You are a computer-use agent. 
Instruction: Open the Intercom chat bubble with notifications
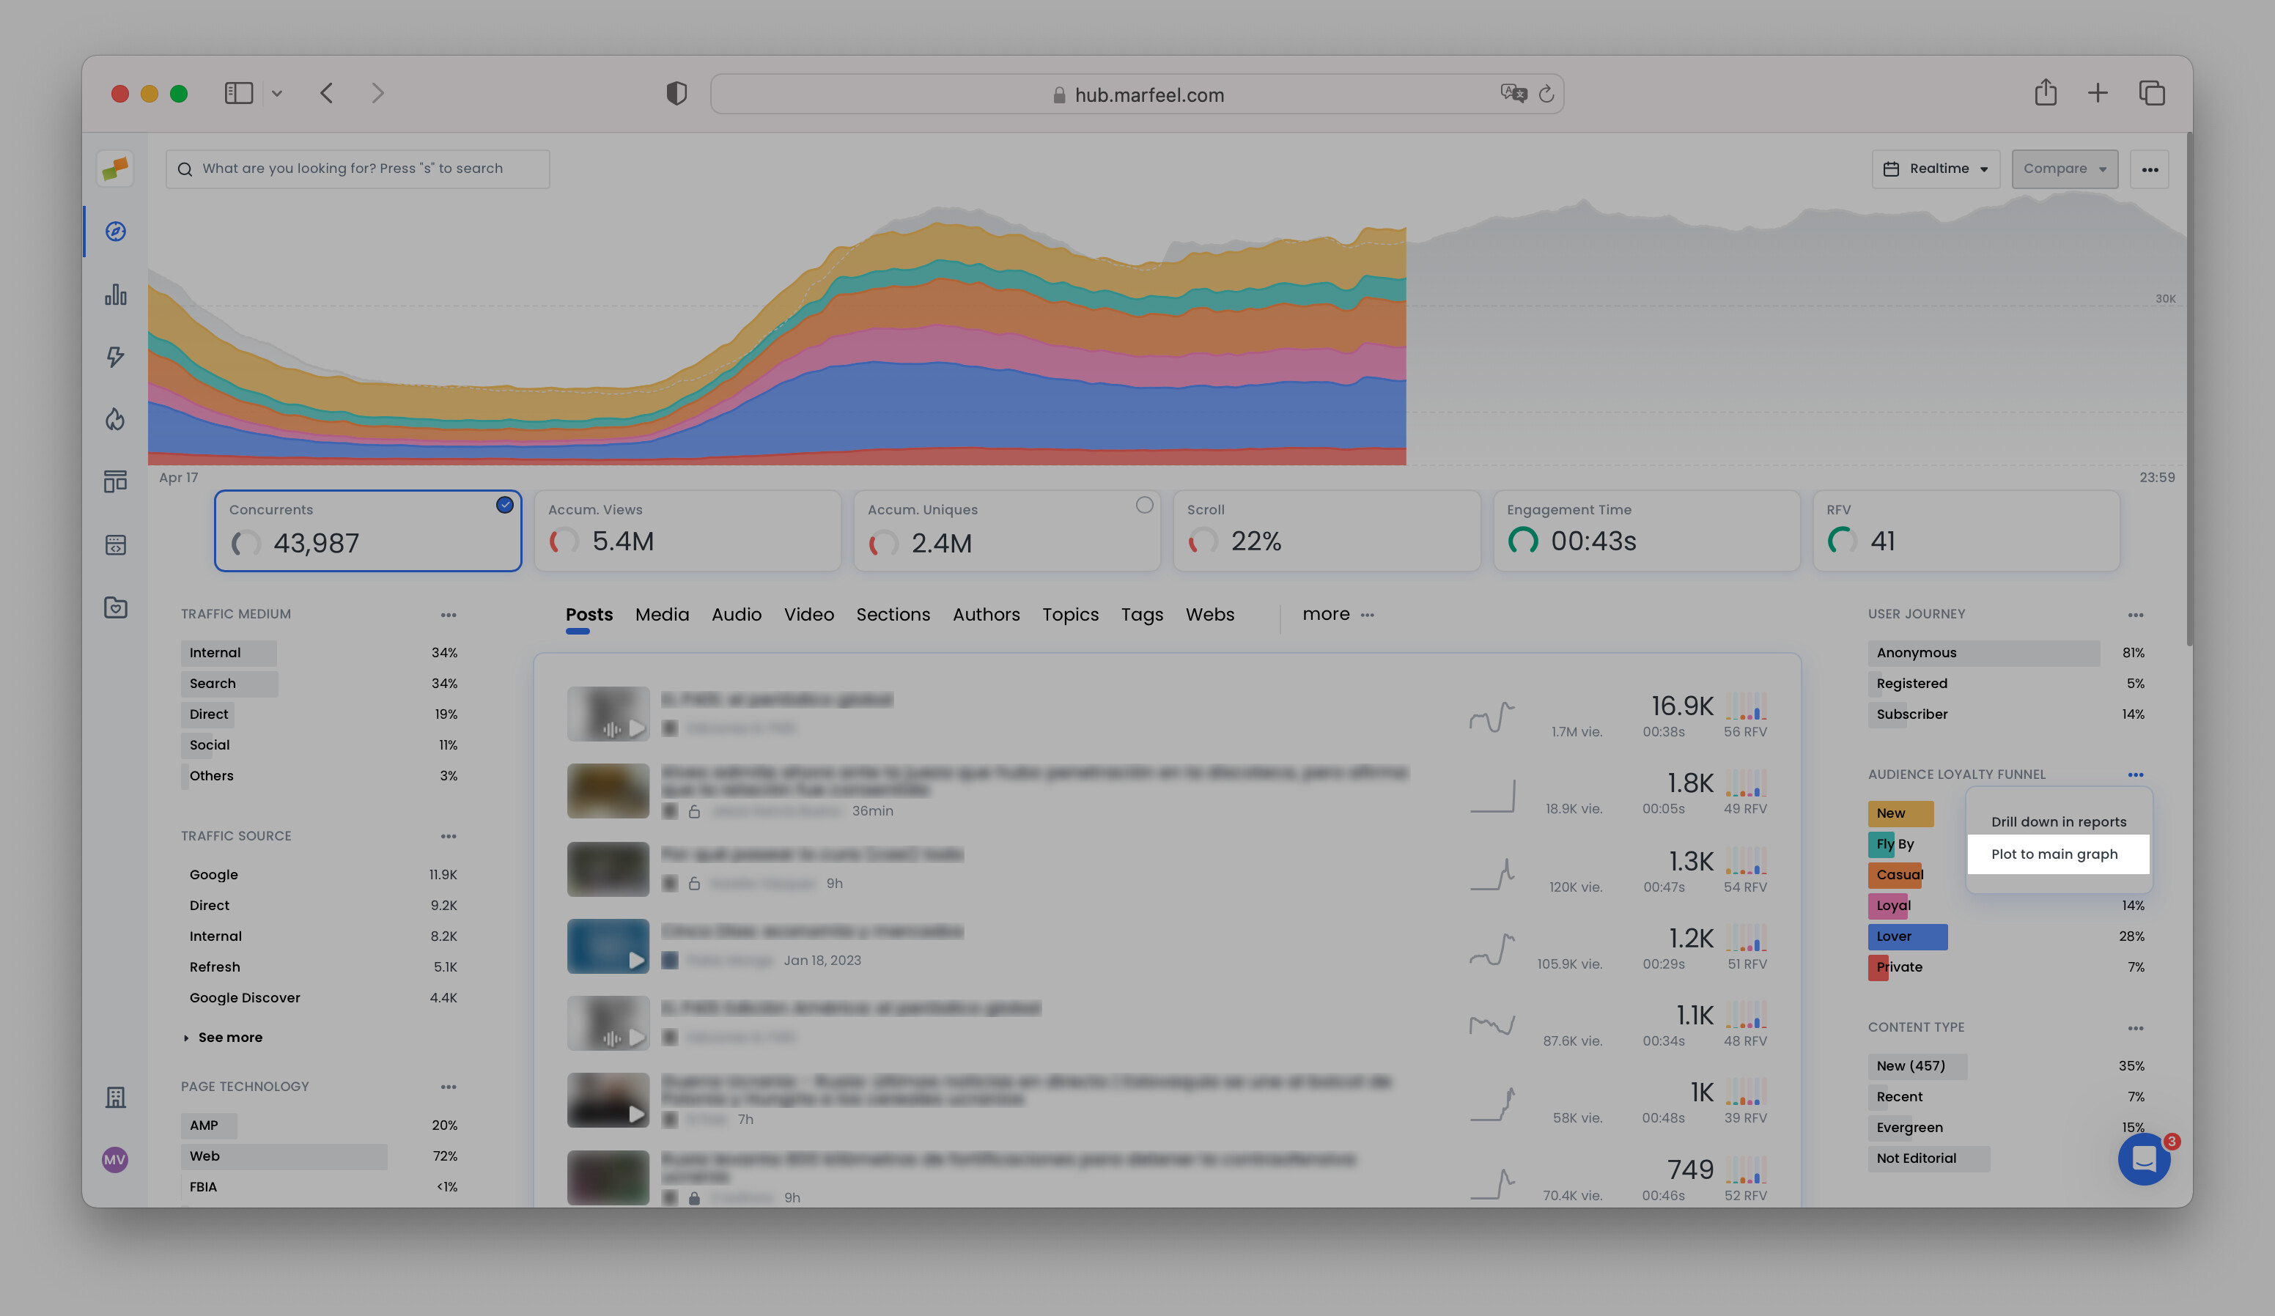coord(2144,1160)
